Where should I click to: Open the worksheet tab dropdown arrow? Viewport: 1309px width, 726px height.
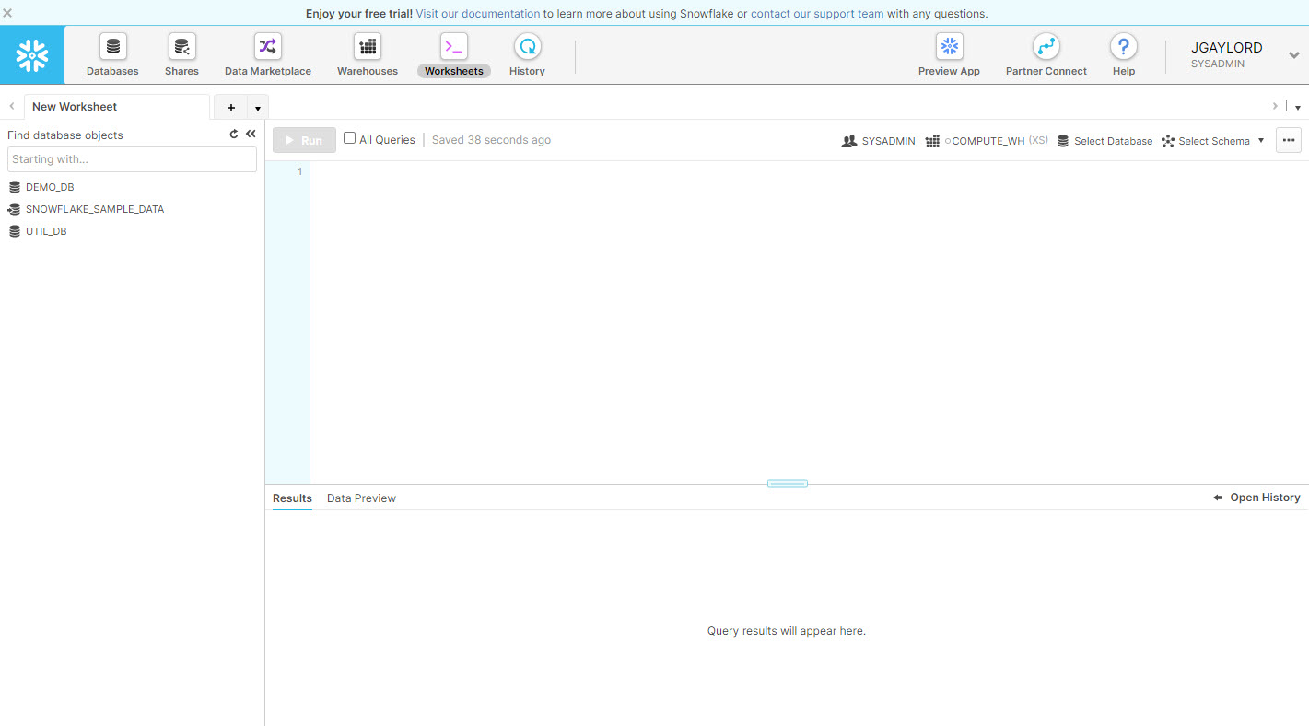coord(258,108)
